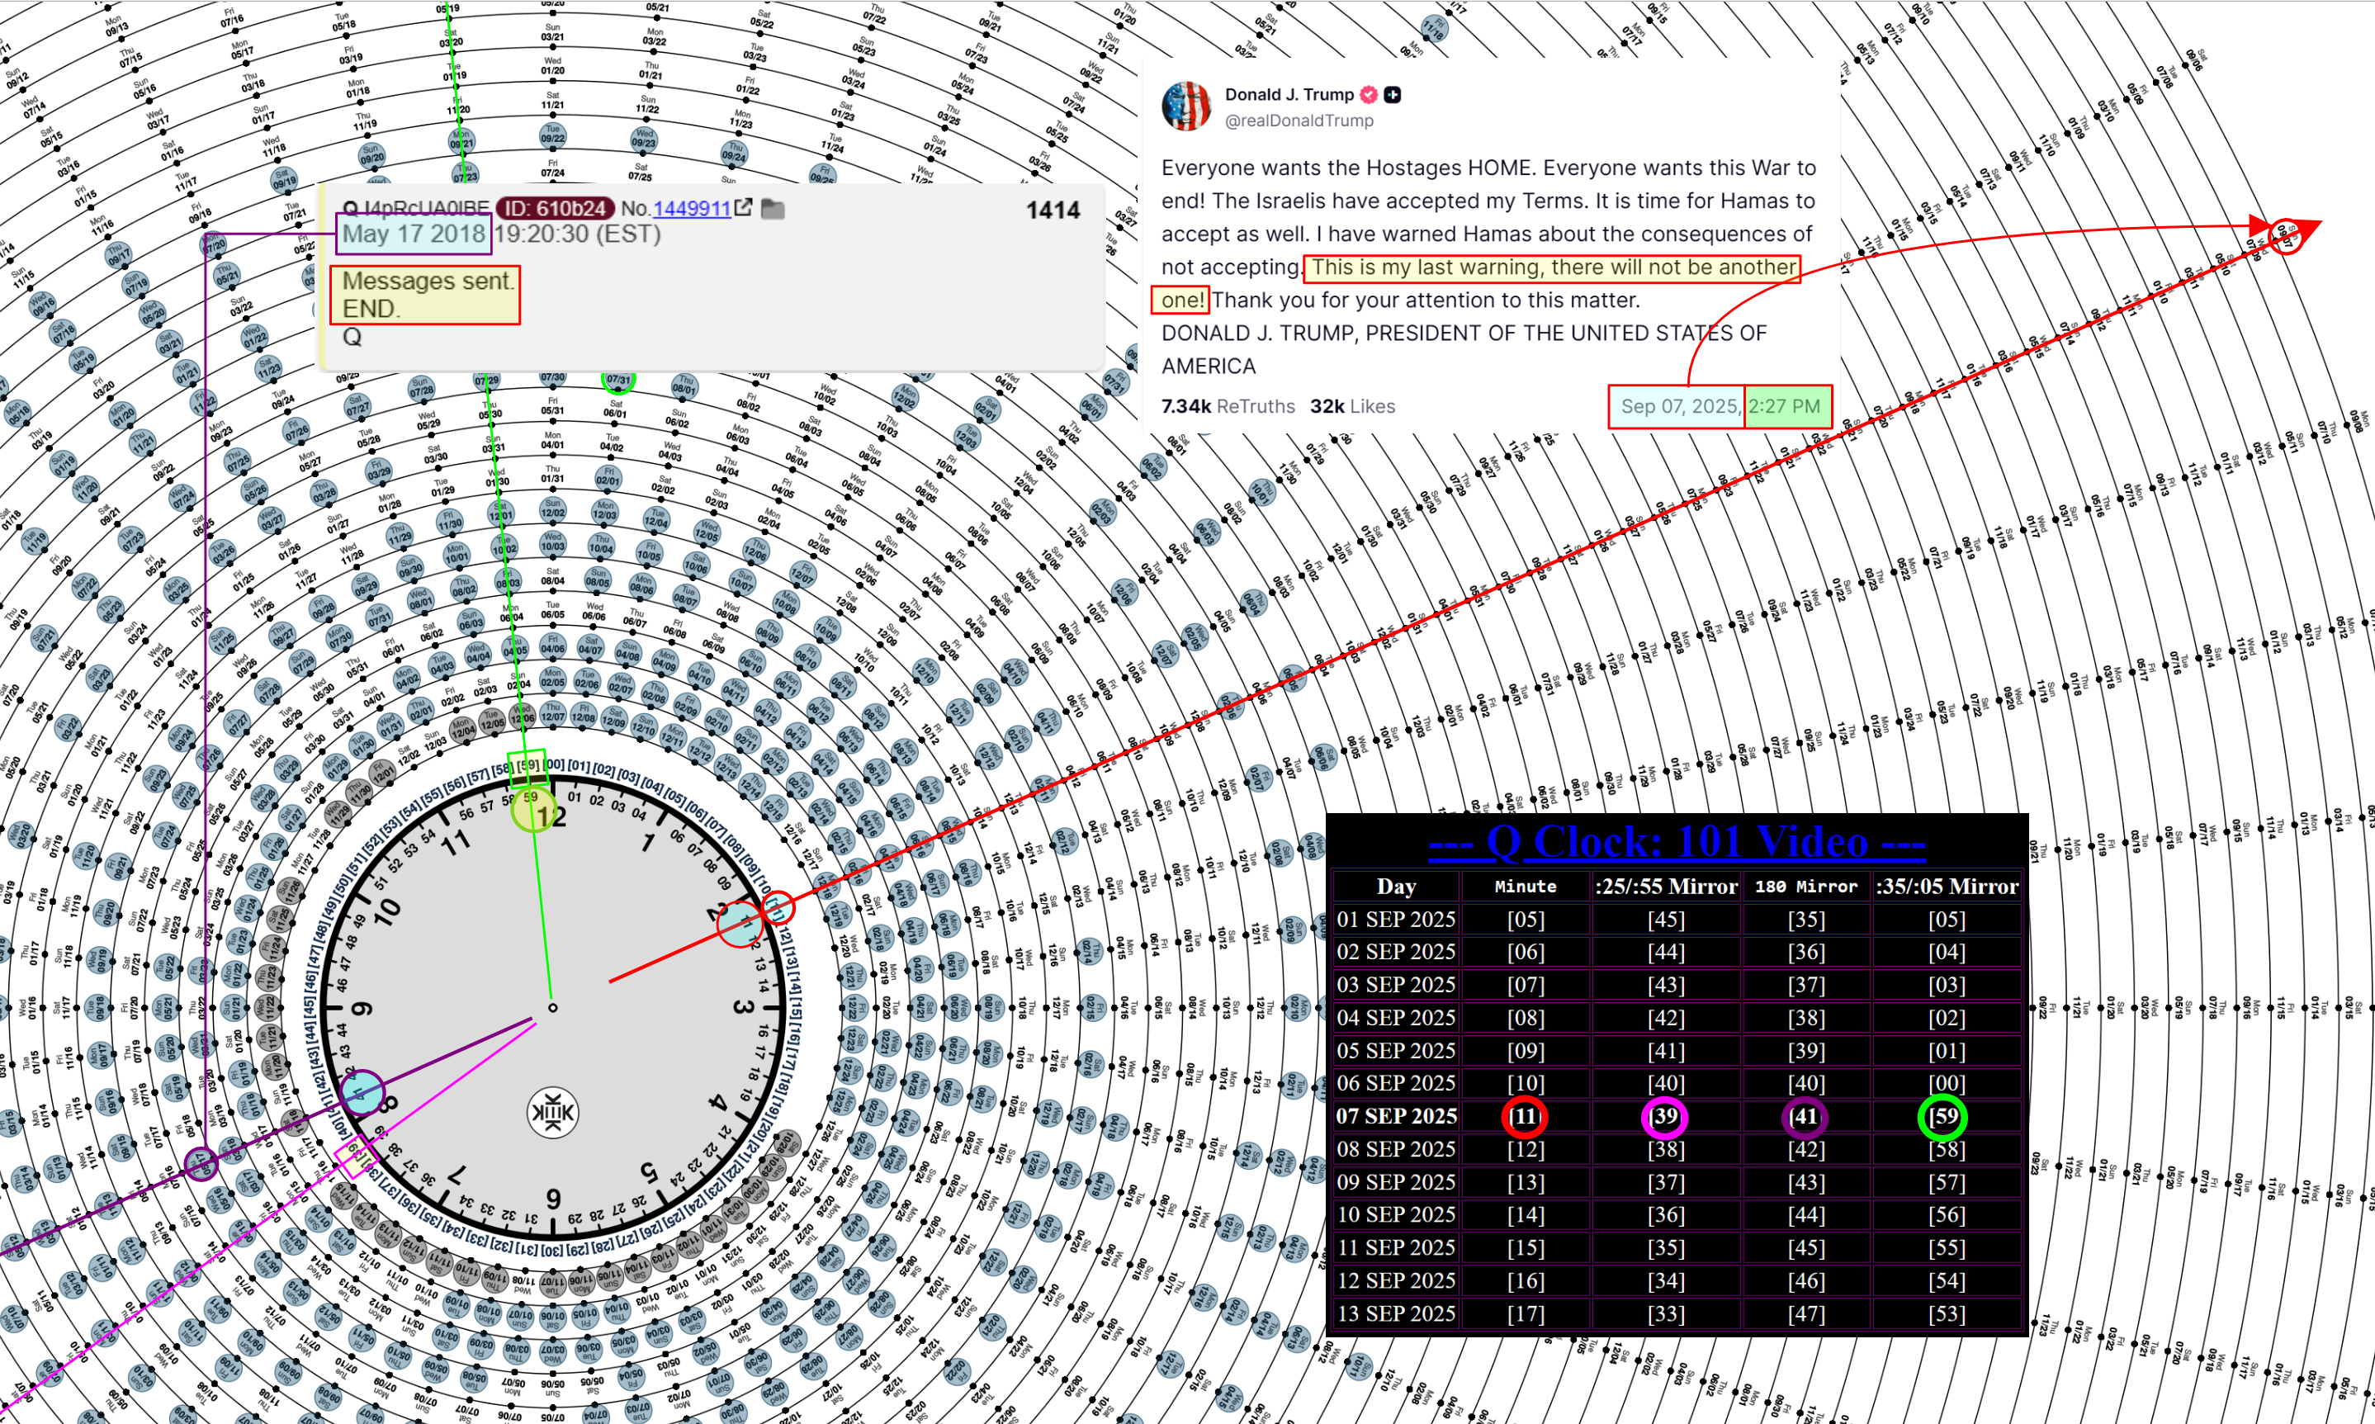Screen dimensions: 2375x1424
Task: Click the emblem logo inside the clock face
Action: tap(553, 1113)
